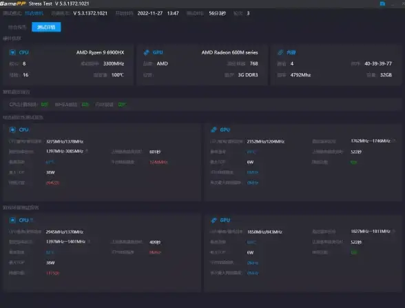This screenshot has width=405, height=308.
Task: Click the 100℃ temperature limit value
Action: [x=118, y=75]
